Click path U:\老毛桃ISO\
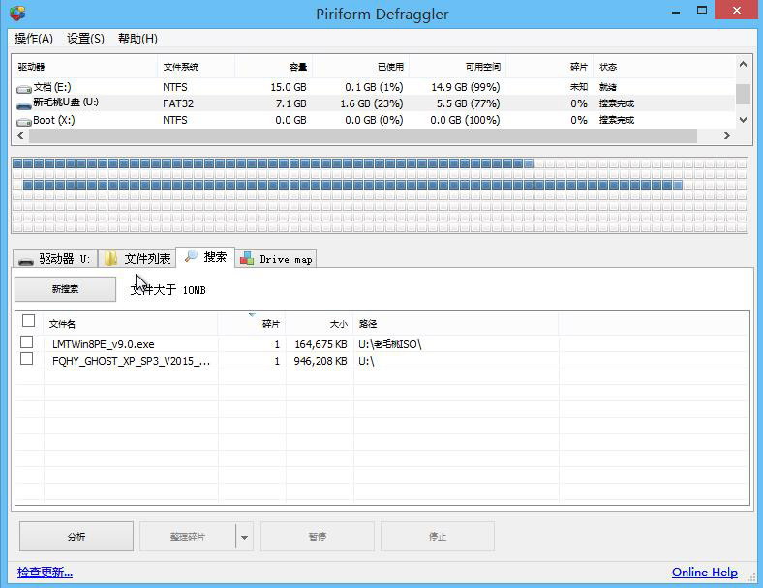763x588 pixels. pos(390,344)
